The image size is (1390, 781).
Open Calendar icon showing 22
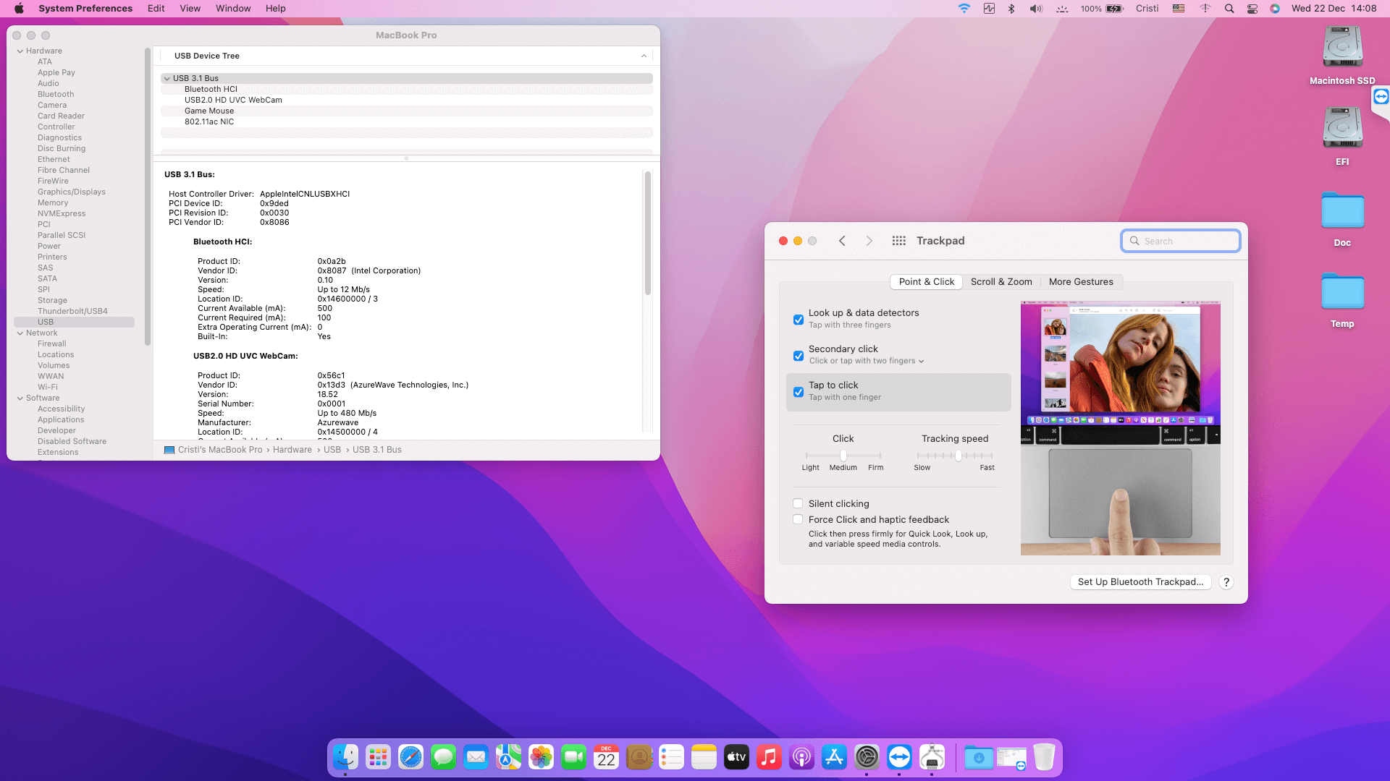click(606, 757)
